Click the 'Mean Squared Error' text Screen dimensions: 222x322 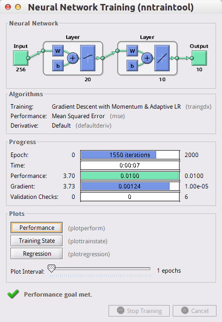[x=78, y=116]
